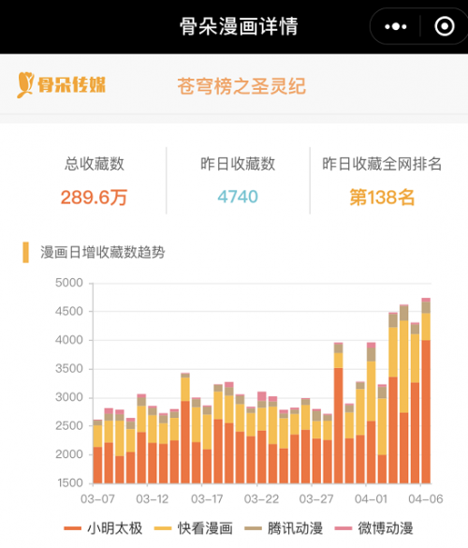Click the 骨朵漫画详情 page title

coord(239,26)
